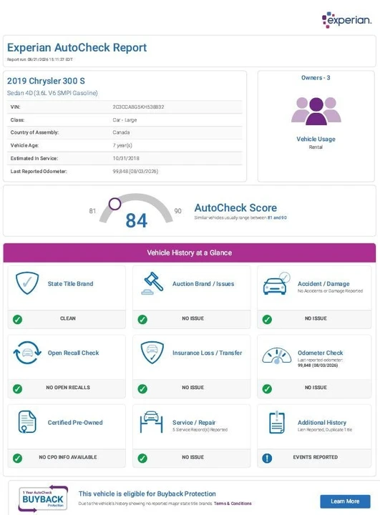Click the Insurance Loss / Transfer shield icon
This screenshot has height=515, width=380.
pos(152,353)
